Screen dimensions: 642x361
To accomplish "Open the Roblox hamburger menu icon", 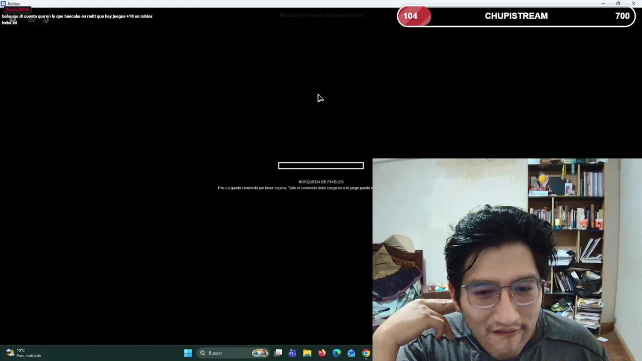I will click(x=32, y=20).
